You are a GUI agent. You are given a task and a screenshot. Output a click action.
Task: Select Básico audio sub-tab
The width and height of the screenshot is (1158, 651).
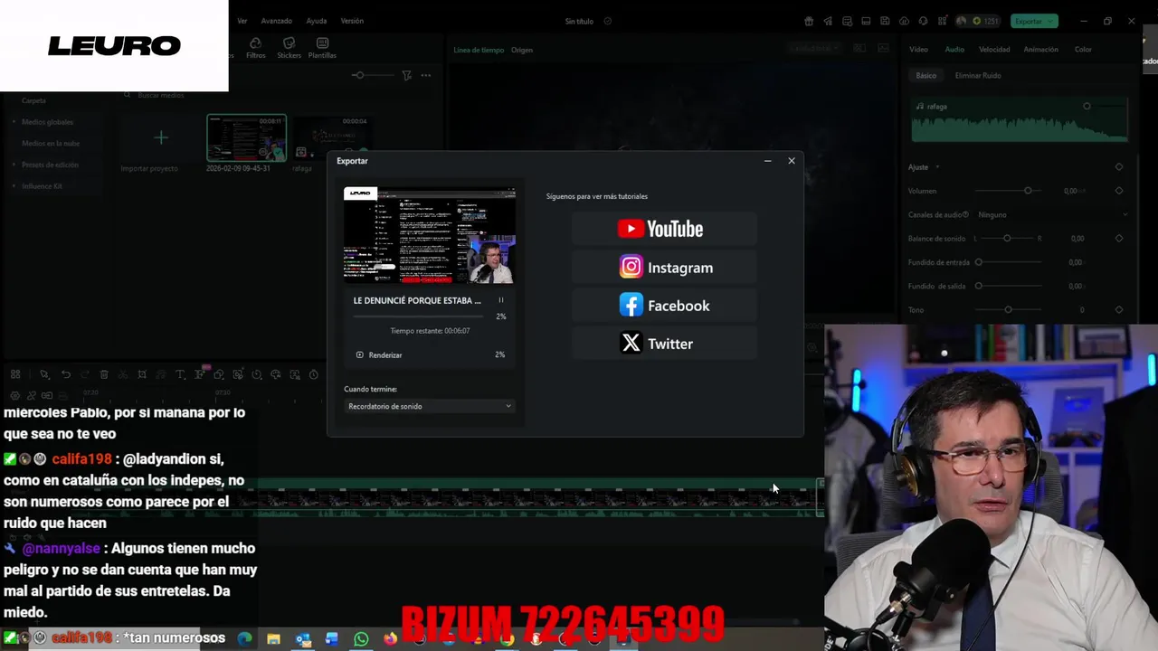(925, 76)
